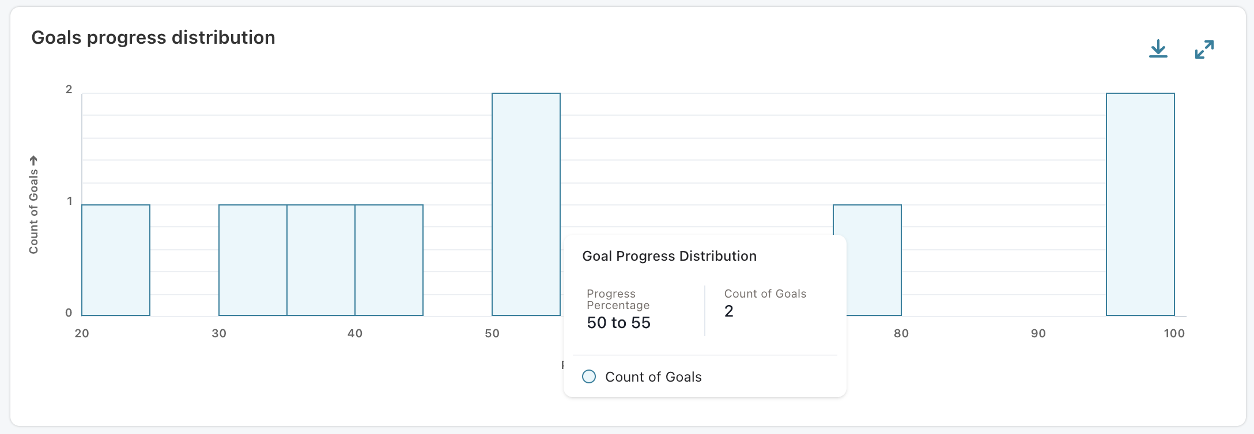Click the 2 tick label on the vertical axis
Image resolution: width=1254 pixels, height=434 pixels.
click(x=69, y=89)
